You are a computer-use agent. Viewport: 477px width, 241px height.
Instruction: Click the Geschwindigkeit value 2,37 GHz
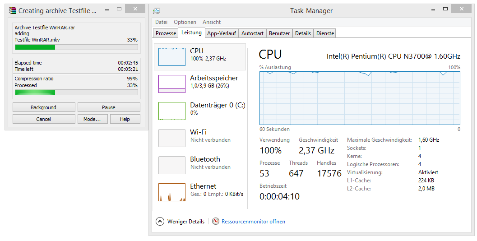point(317,150)
